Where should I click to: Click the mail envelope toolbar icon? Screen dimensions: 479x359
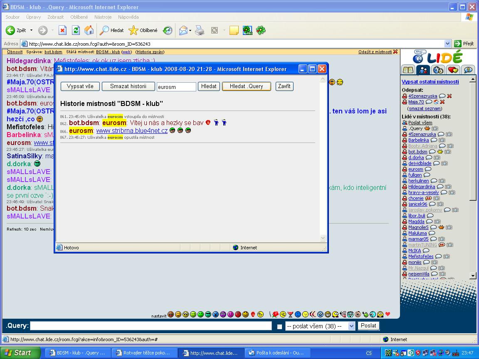tap(183, 30)
